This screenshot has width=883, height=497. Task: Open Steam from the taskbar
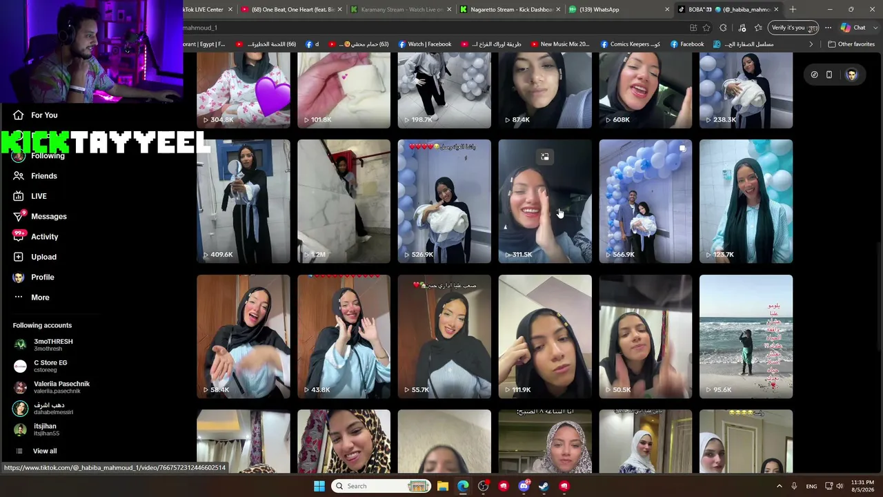tap(544, 486)
